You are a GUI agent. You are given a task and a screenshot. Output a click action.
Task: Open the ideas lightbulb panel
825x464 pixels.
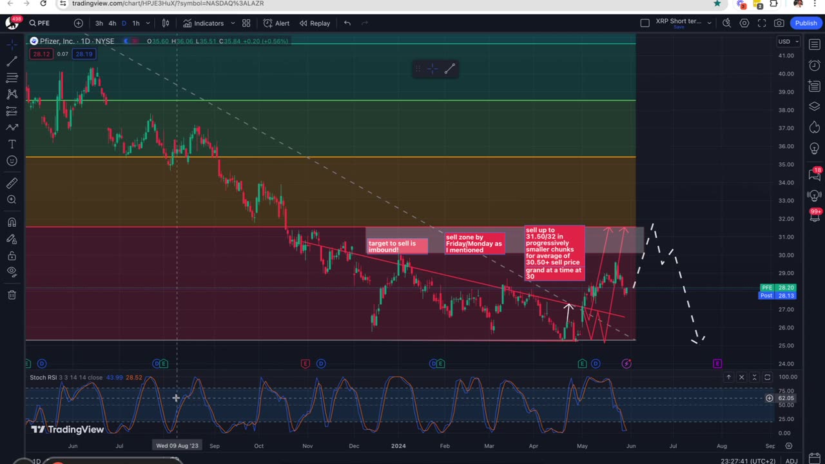(x=815, y=148)
